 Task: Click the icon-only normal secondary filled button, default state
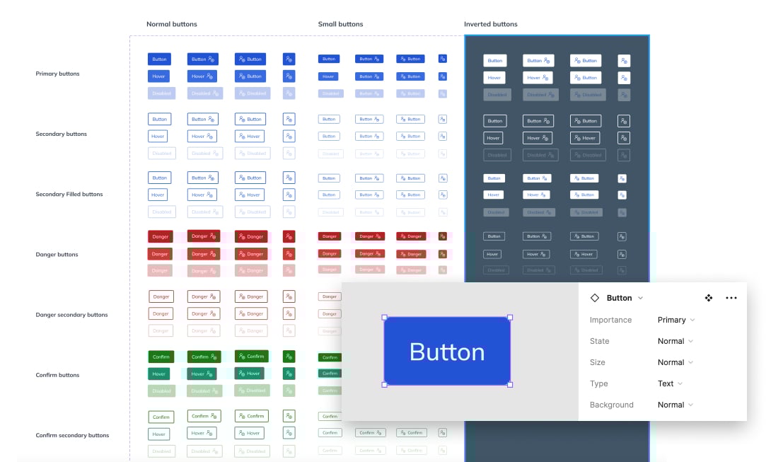289,178
